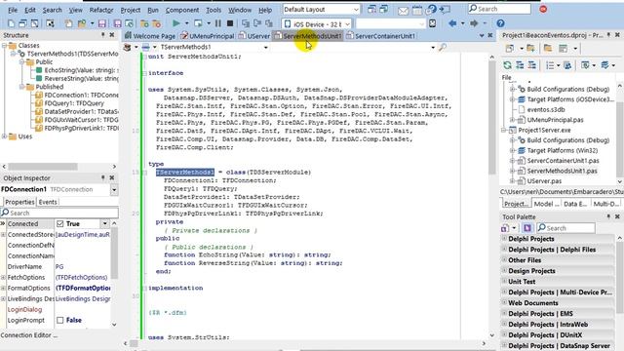Click the Pause debugging icon
624x351 pixels.
pos(218,23)
